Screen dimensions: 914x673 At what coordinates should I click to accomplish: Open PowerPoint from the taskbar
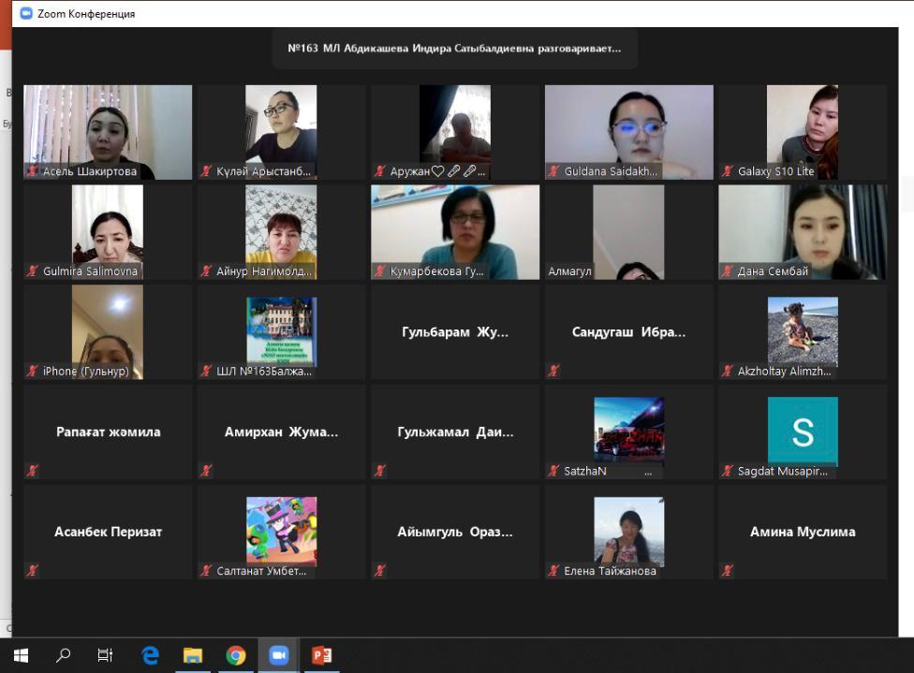(321, 655)
